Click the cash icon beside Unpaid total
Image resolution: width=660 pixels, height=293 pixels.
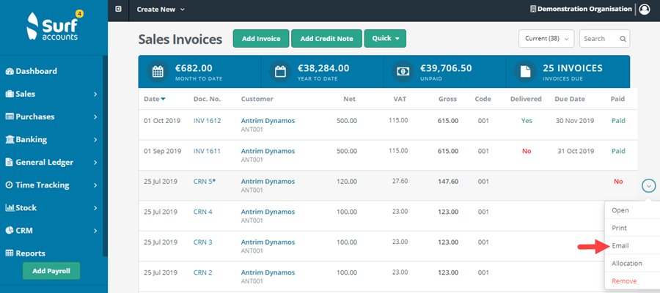pyautogui.click(x=403, y=72)
